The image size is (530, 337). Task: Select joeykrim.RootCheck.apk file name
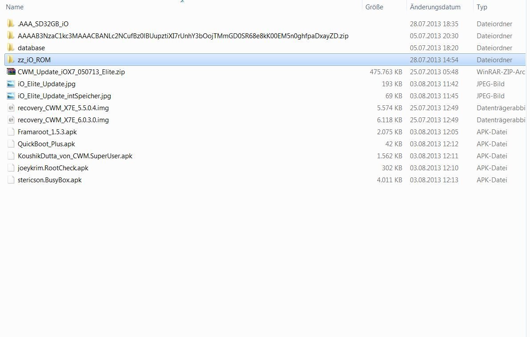pyautogui.click(x=53, y=168)
